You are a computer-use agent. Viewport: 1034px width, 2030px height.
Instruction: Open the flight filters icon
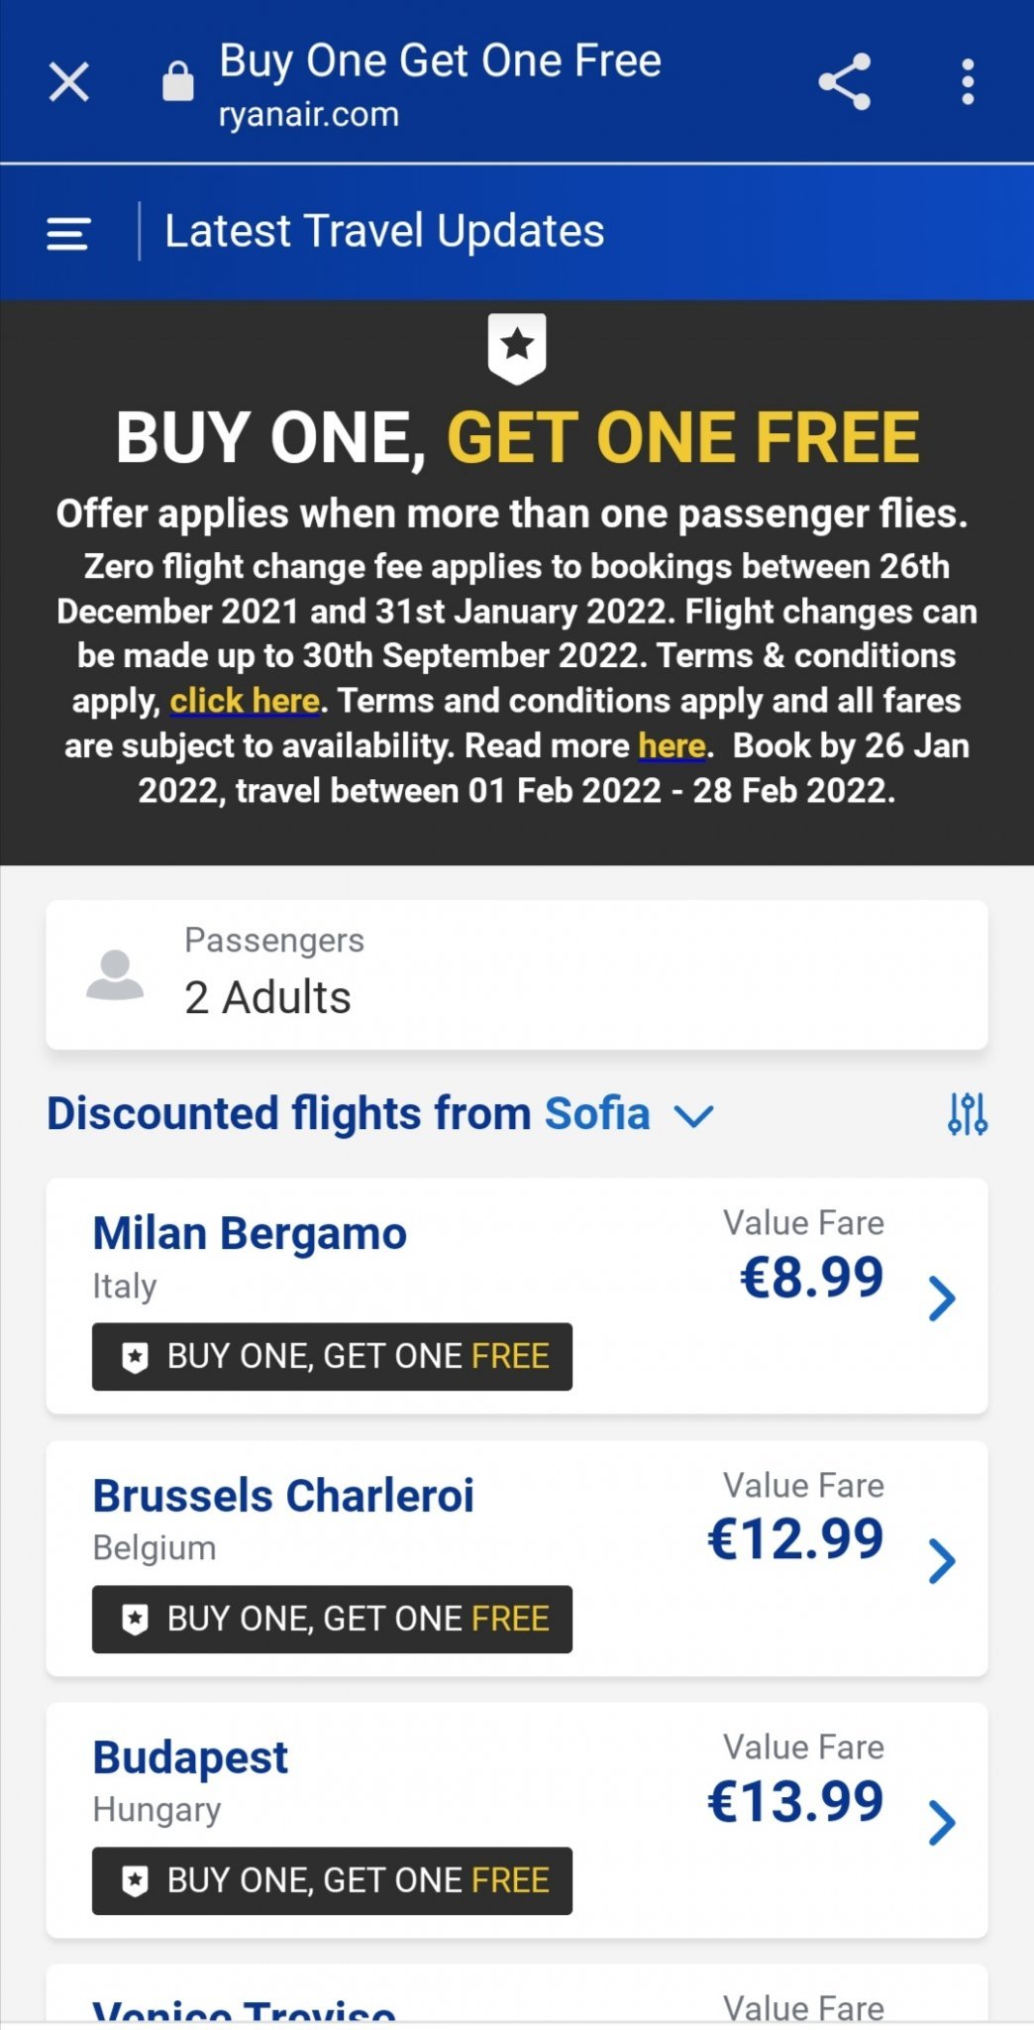[x=967, y=1114]
